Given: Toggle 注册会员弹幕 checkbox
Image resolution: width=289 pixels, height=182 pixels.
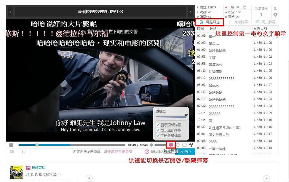Looking at the screenshot, I should coord(158,136).
